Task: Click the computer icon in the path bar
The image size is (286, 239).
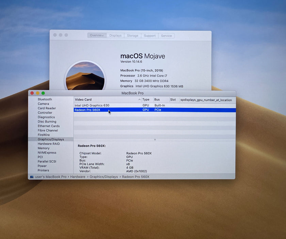Action: [x=32, y=177]
